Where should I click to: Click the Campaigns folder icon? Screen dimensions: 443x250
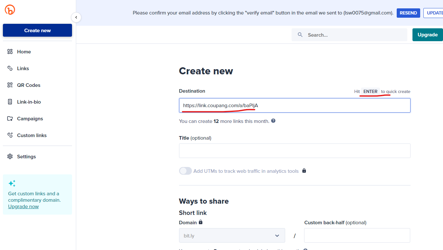10,118
